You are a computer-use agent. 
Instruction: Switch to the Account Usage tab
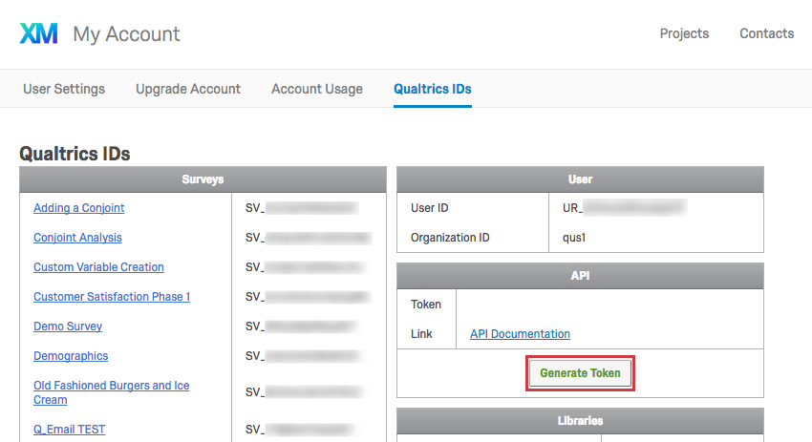click(317, 89)
